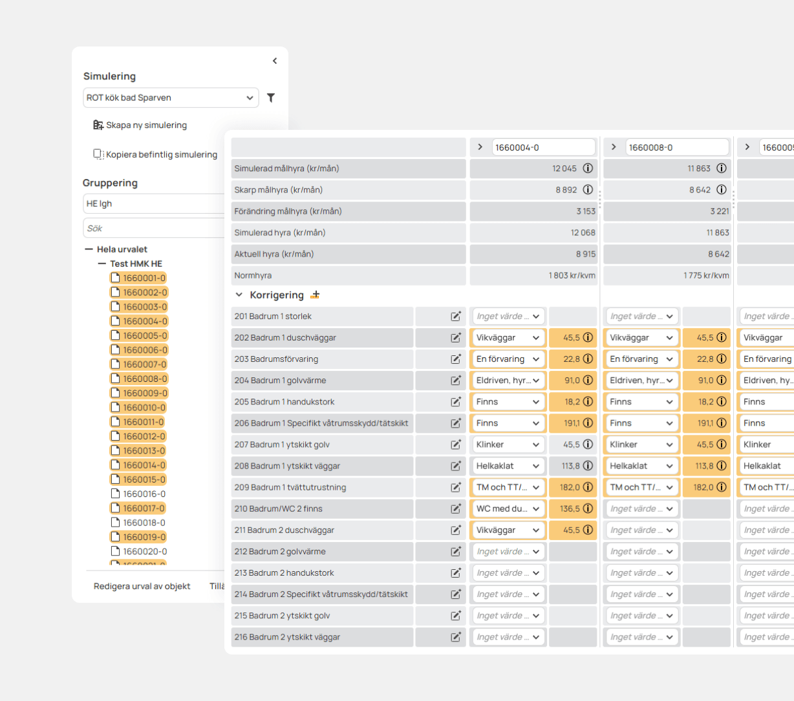
Task: Select object 1660005-0 in the tree
Action: coord(138,335)
